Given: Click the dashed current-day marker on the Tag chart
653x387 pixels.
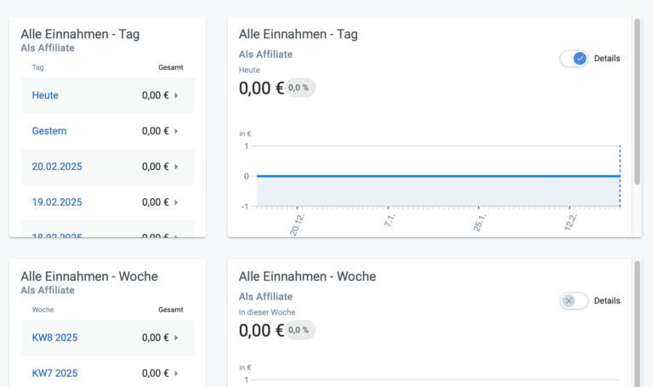Looking at the screenshot, I should tap(620, 176).
